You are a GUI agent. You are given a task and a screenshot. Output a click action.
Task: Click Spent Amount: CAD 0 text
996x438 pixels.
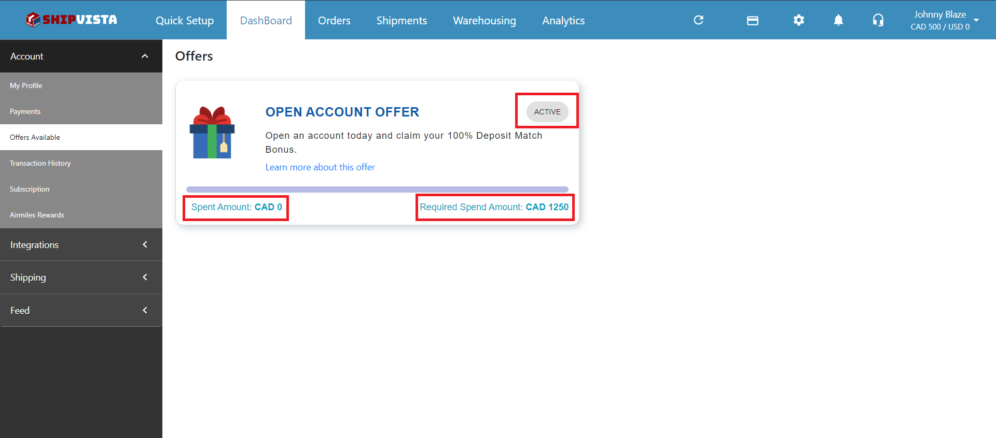coord(237,207)
